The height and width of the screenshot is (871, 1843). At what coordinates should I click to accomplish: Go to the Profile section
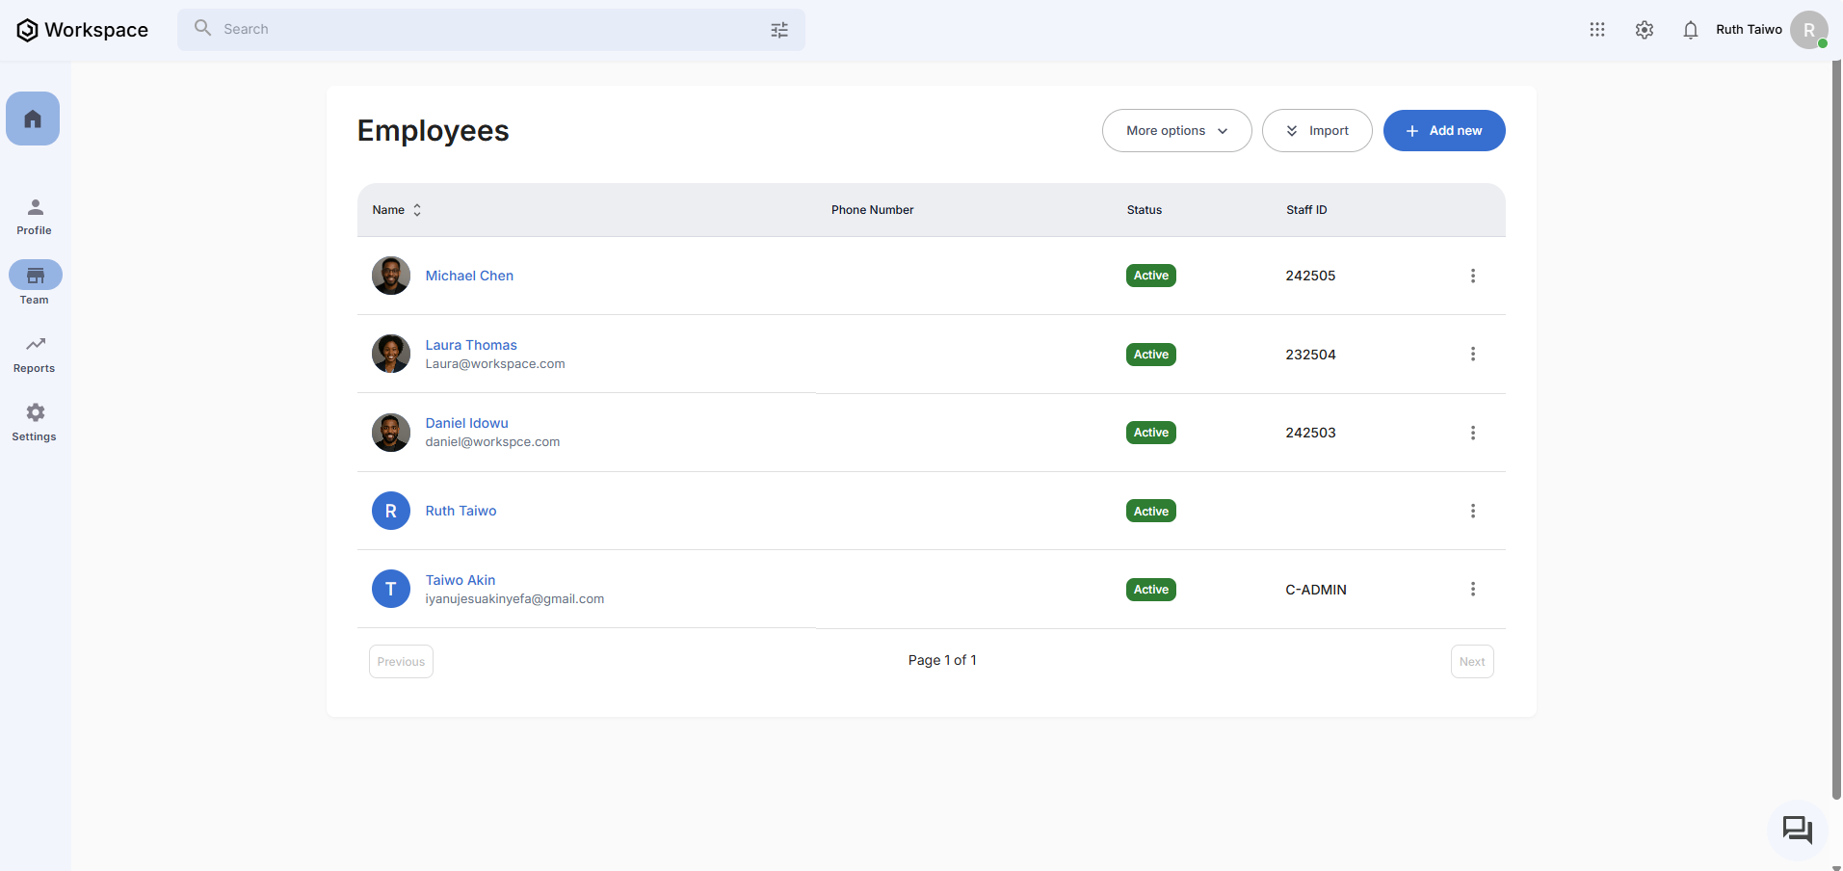[35, 217]
